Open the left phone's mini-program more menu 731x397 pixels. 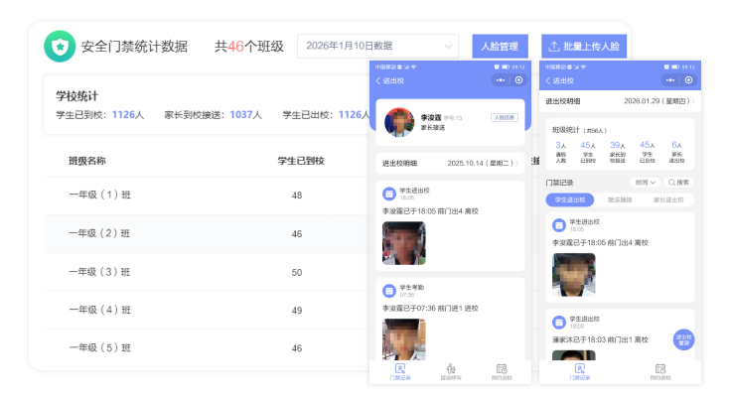(501, 80)
